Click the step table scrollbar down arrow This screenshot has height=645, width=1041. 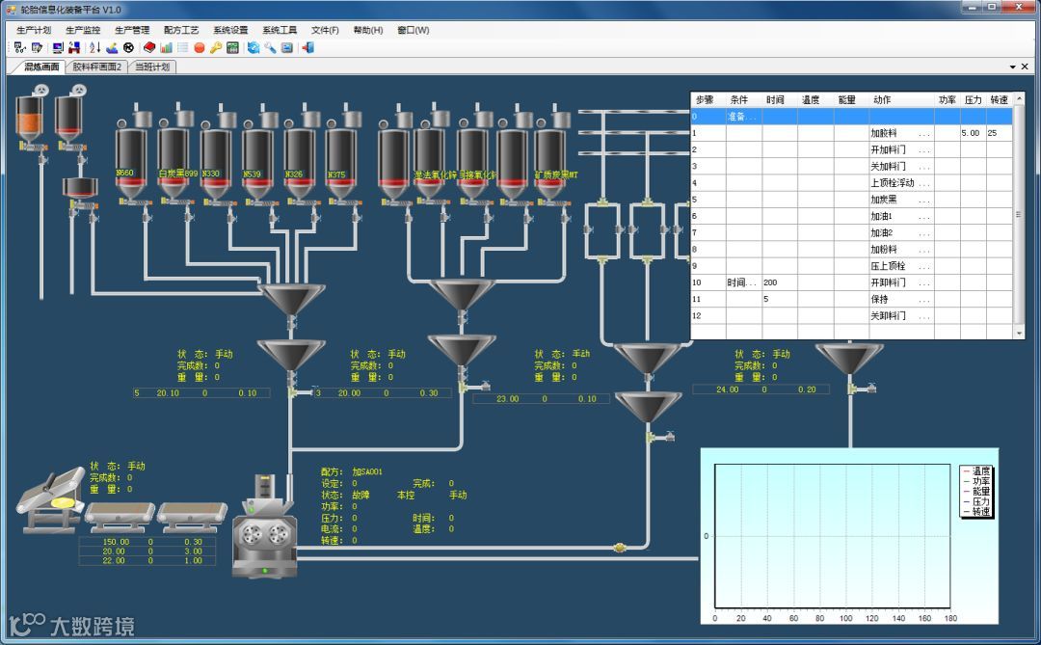click(x=1019, y=333)
